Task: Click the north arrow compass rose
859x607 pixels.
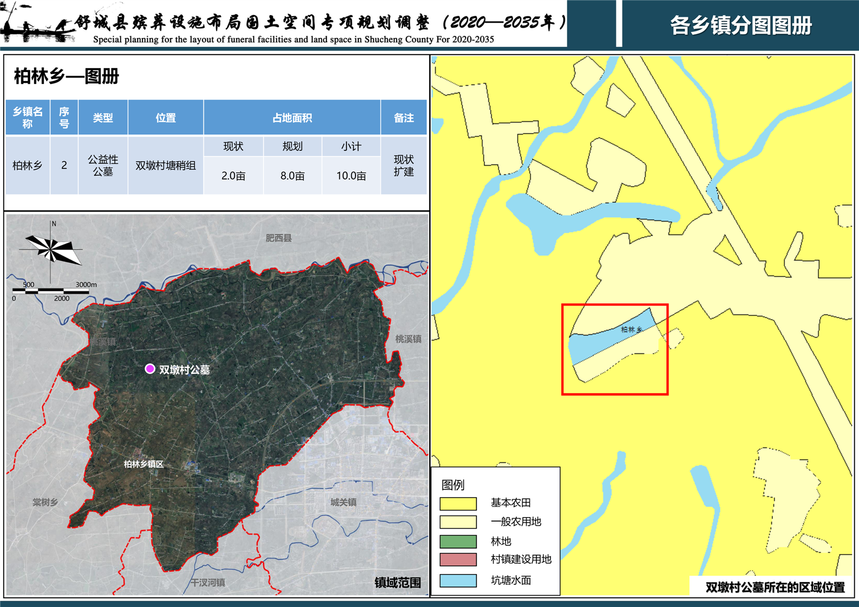Action: tap(51, 250)
